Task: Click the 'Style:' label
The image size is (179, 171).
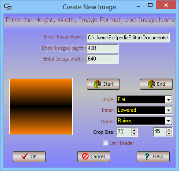Action: tap(108, 99)
